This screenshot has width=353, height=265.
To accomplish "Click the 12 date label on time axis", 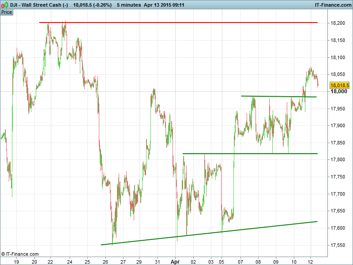I will (311, 262).
